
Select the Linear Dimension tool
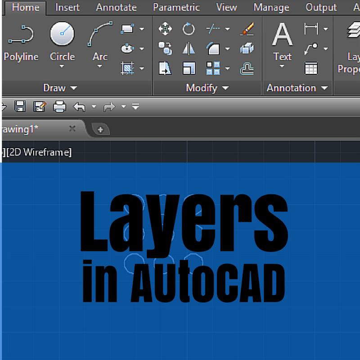(311, 29)
